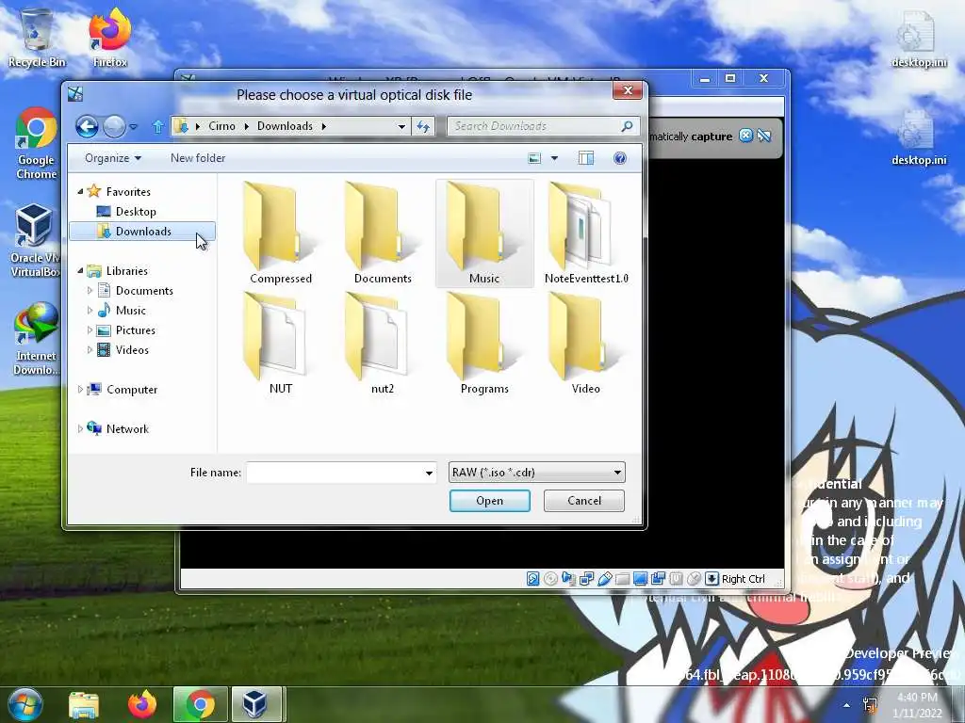
Task: Select the Video folder
Action: coord(586,345)
